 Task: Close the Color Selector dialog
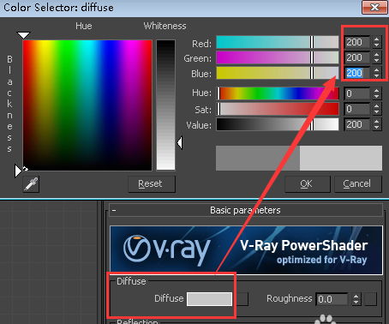pyautogui.click(x=374, y=7)
